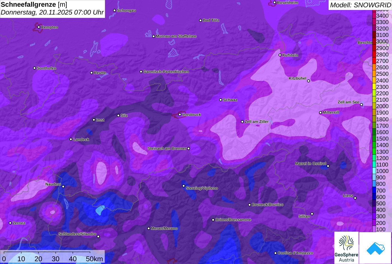Screen dimensions: 392x264
Task: Select the Schwaz label
Action: point(230,100)
